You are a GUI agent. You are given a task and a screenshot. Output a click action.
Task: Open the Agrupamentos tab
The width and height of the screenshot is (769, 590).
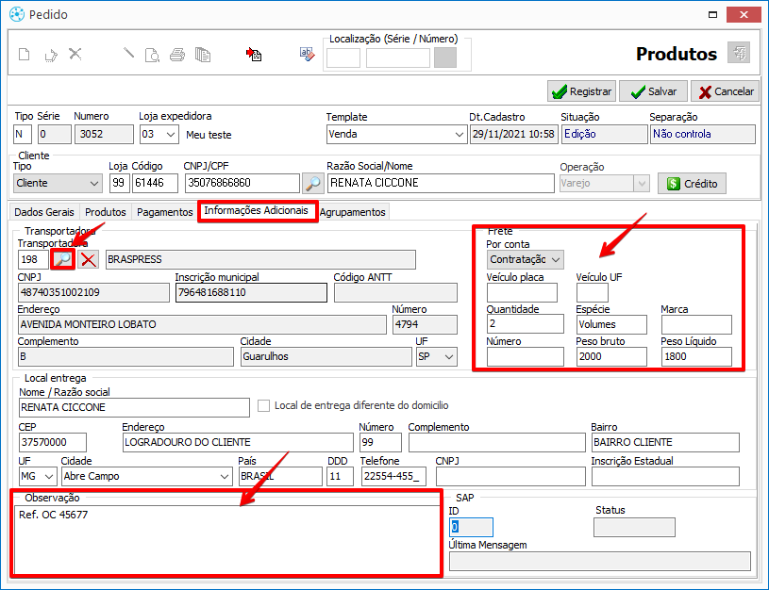353,212
